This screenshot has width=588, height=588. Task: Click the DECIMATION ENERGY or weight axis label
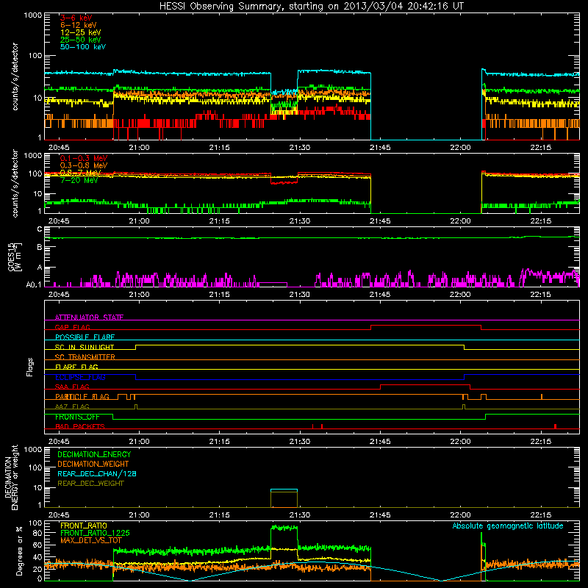click(x=11, y=477)
